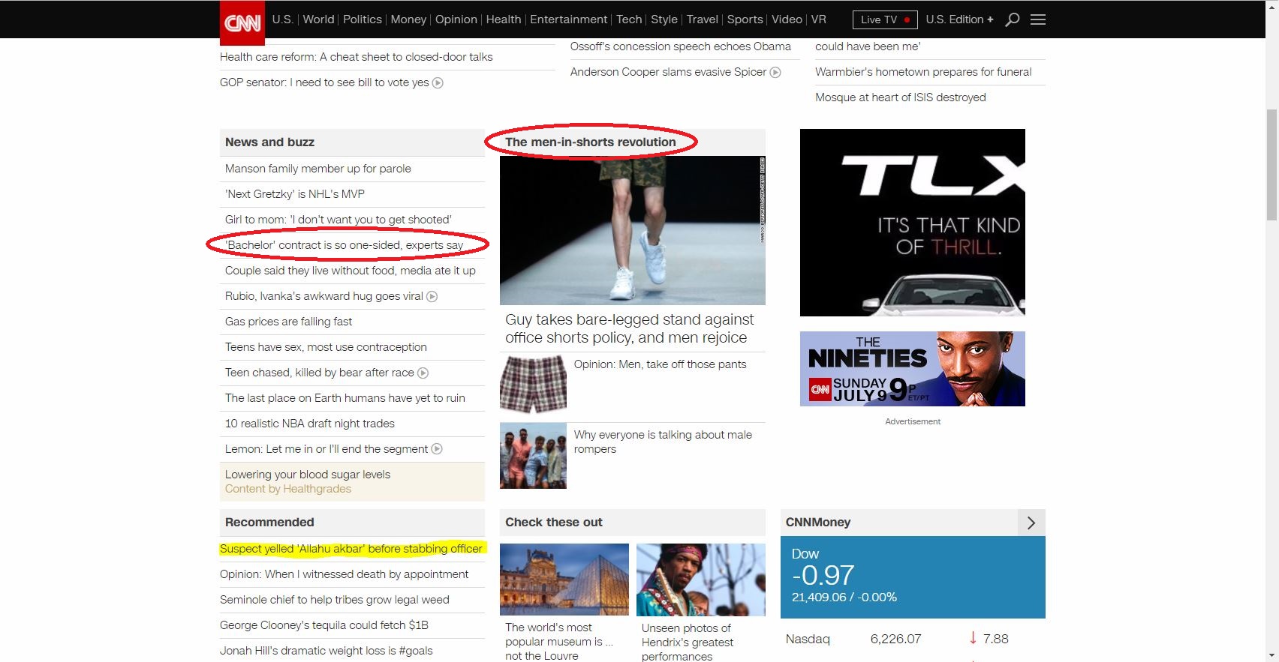Play Teen chased by bear video icon
This screenshot has width=1279, height=662.
click(423, 373)
